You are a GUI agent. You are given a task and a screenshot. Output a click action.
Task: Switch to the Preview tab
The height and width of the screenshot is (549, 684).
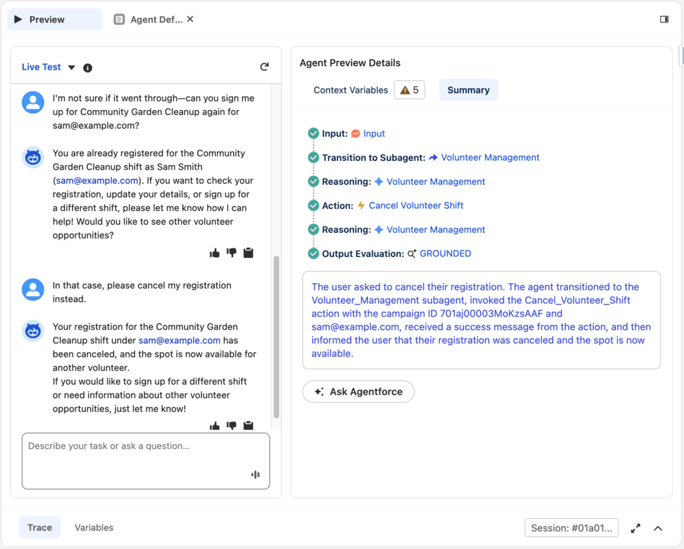click(x=55, y=19)
